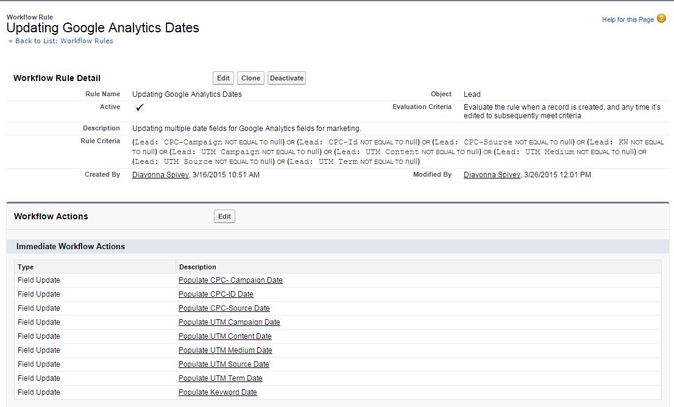Viewport: 674px width, 407px height.
Task: Open Populate CPC-ID Date action
Action: click(216, 294)
